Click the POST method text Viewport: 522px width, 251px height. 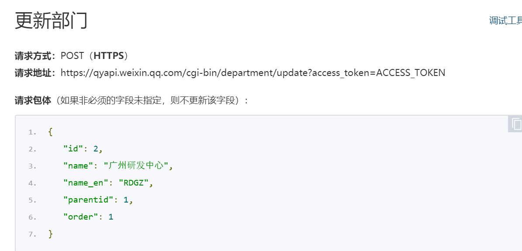click(72, 56)
